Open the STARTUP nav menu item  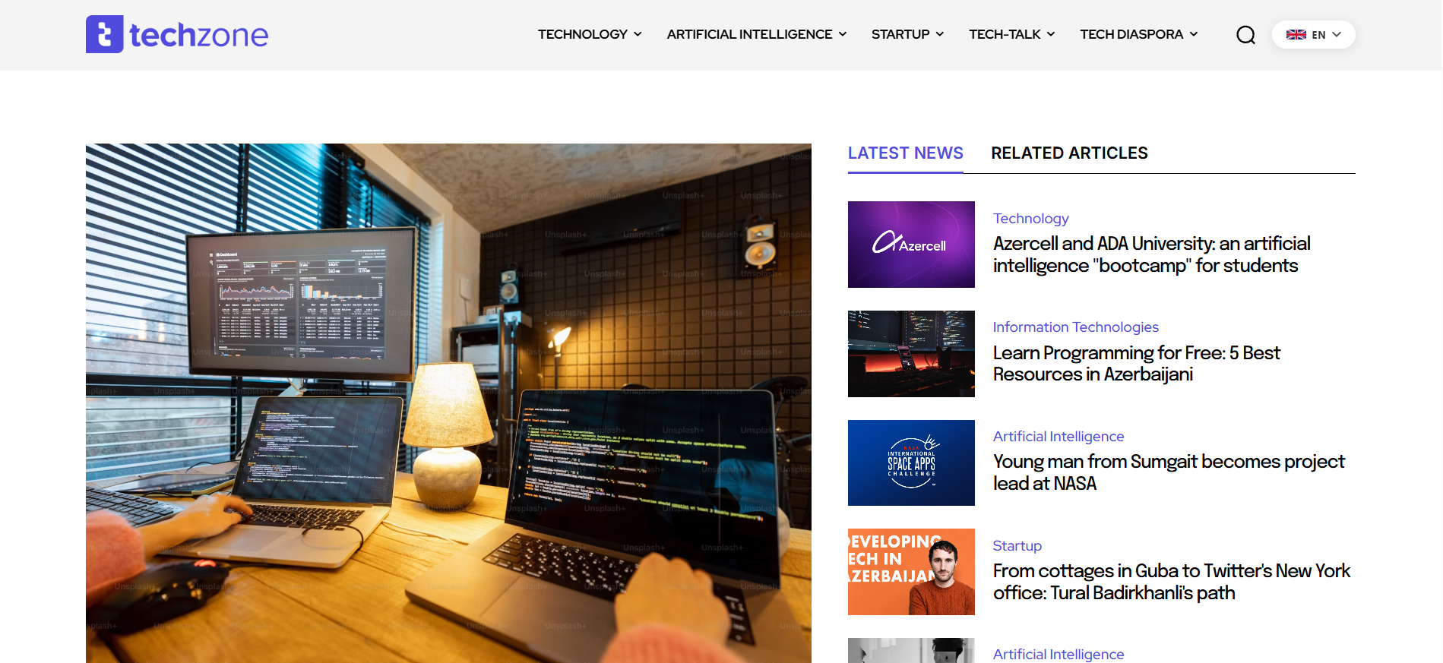point(900,34)
